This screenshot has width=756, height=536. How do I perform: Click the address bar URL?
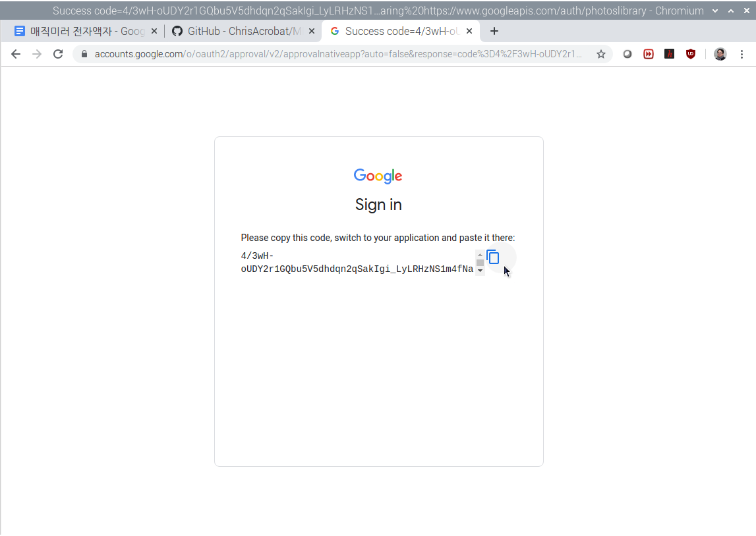click(337, 54)
